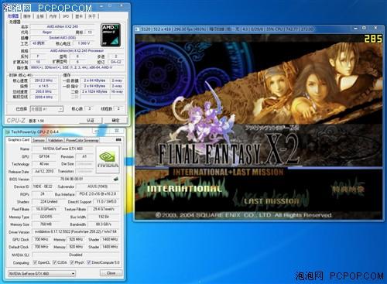Open the Sensors tab in GPU-Z

(x=39, y=140)
